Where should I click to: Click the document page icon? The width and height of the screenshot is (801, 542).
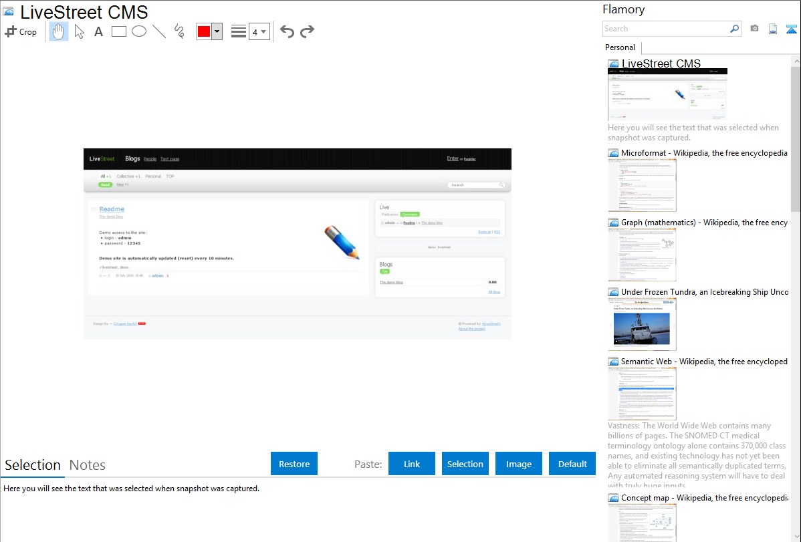[x=773, y=29]
